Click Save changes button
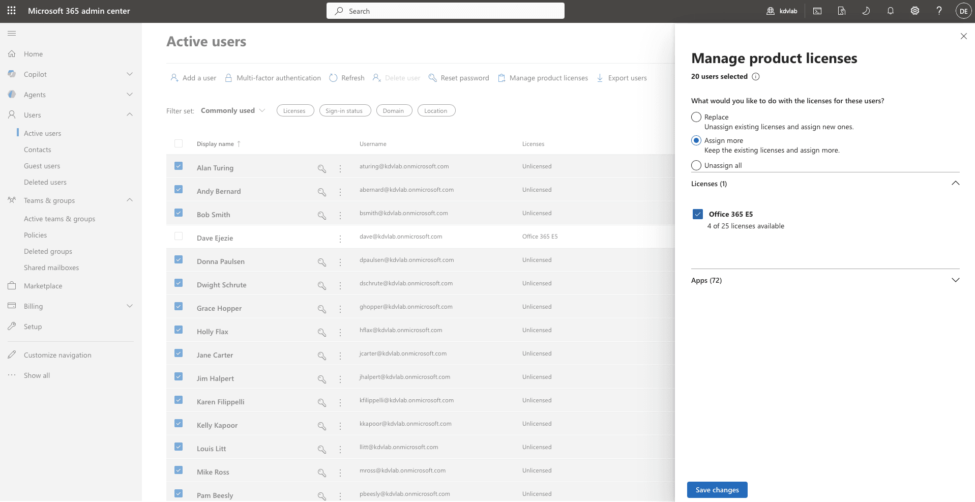The image size is (975, 502). [x=717, y=490]
